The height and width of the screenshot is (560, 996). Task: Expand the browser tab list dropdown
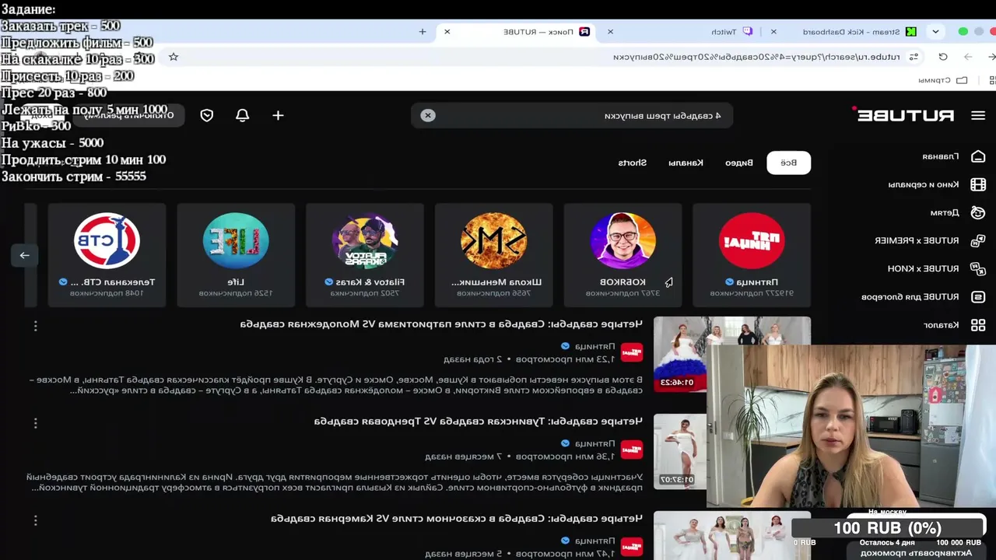pyautogui.click(x=935, y=32)
